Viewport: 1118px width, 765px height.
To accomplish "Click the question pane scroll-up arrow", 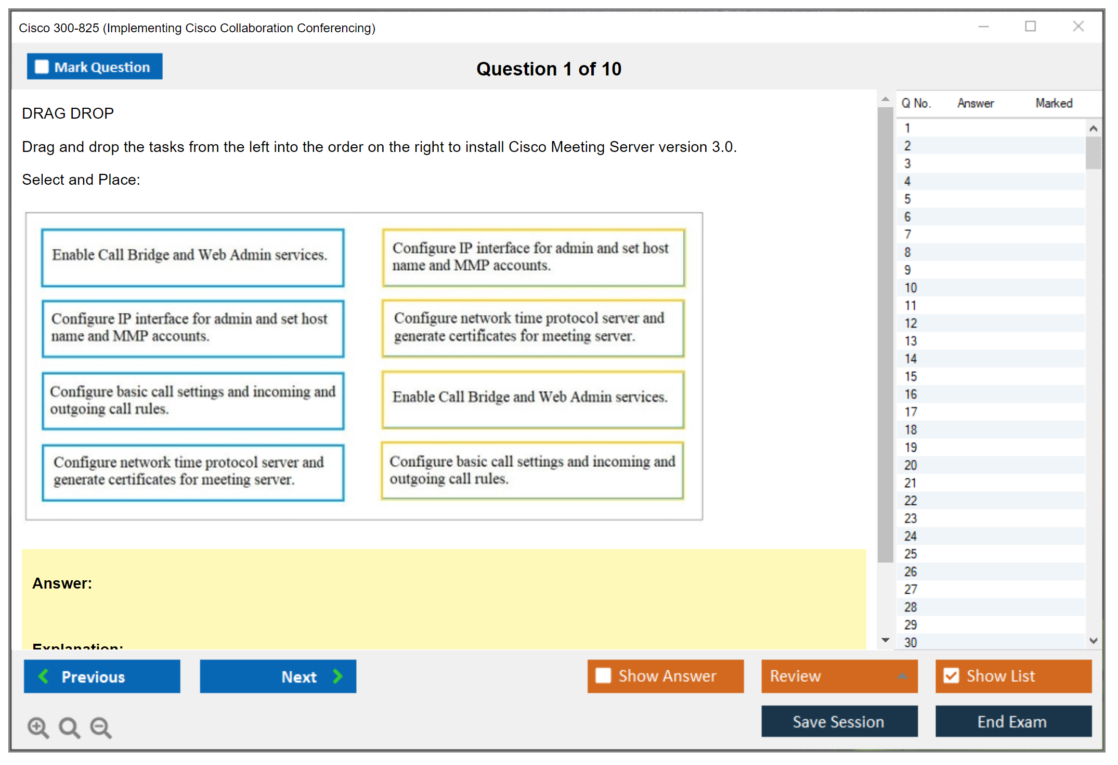I will tap(885, 99).
